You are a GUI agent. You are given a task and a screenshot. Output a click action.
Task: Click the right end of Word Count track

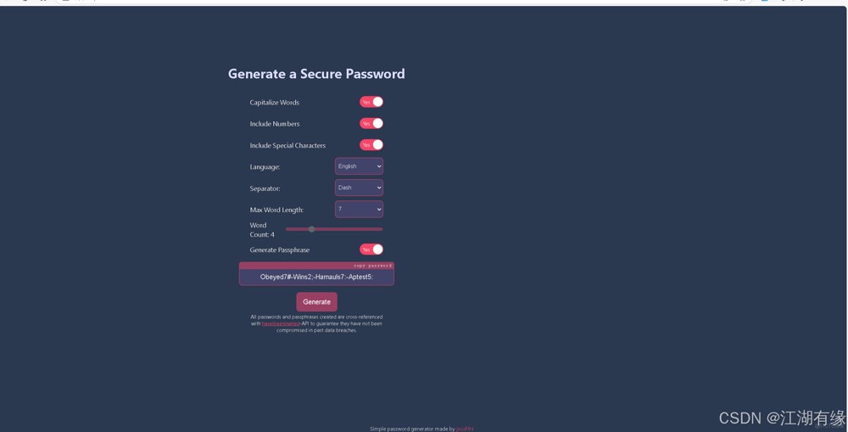coord(381,229)
